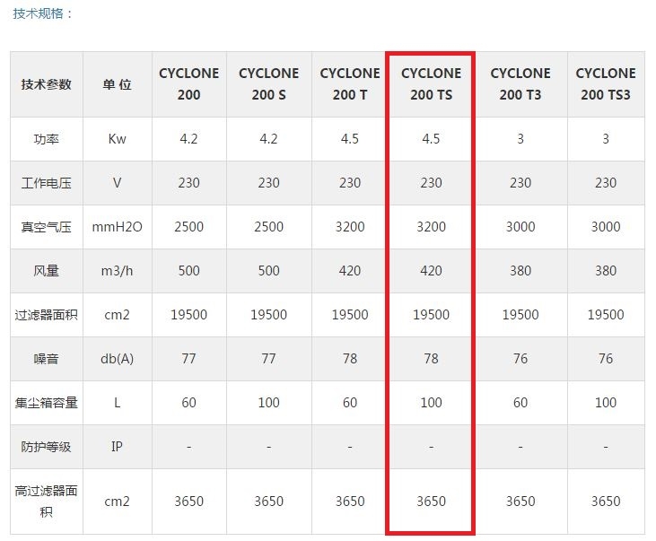Click 100 dust capacity for CYCLONE 200 S
Viewport: 656px width, 541px height.
[x=268, y=403]
